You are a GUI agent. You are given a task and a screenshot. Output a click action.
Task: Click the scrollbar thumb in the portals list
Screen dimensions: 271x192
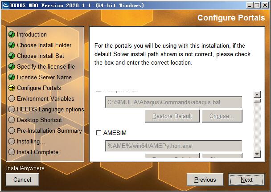click(x=257, y=100)
